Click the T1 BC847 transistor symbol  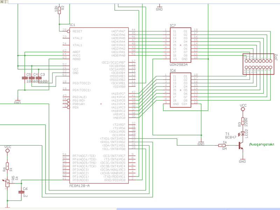241,145
